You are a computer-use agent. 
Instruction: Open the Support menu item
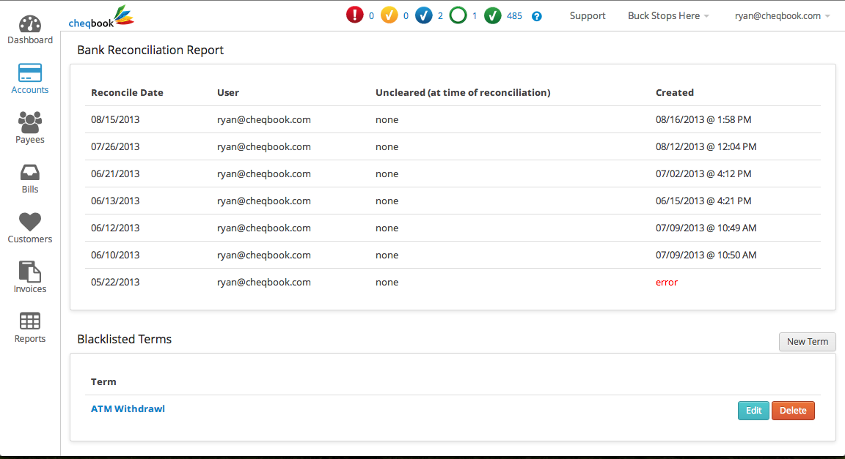[x=588, y=16]
